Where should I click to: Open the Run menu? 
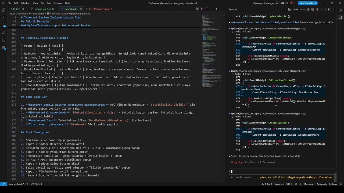pos(49,3)
